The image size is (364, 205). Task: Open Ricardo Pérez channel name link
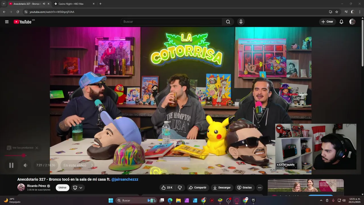(36, 186)
